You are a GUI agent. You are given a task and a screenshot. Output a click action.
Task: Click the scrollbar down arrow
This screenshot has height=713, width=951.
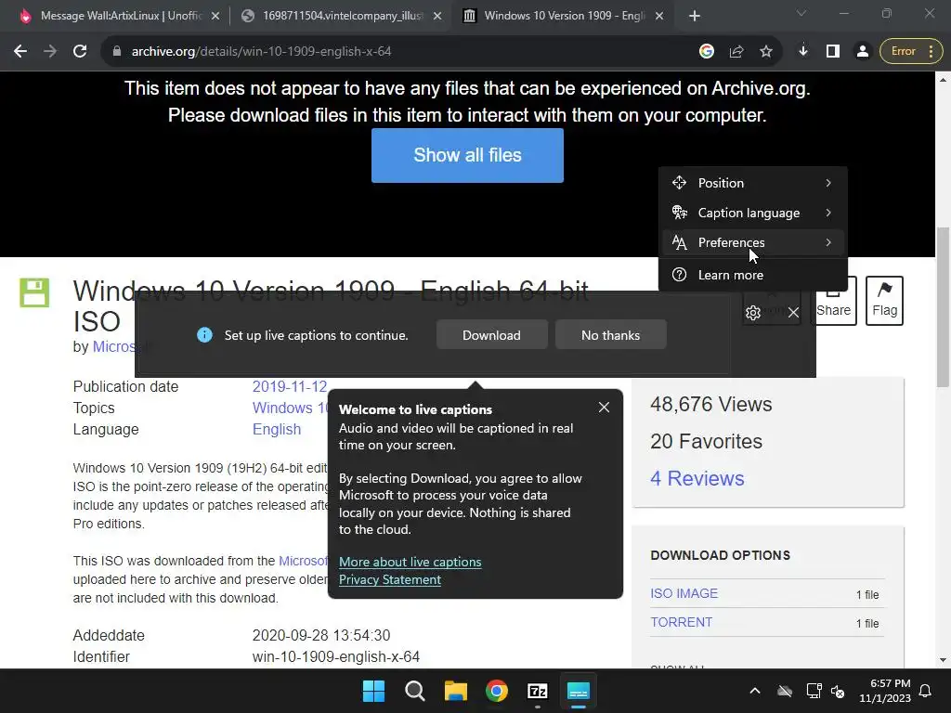[944, 660]
